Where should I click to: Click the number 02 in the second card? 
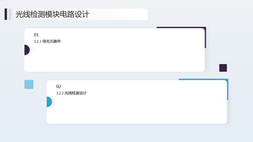click(x=59, y=86)
